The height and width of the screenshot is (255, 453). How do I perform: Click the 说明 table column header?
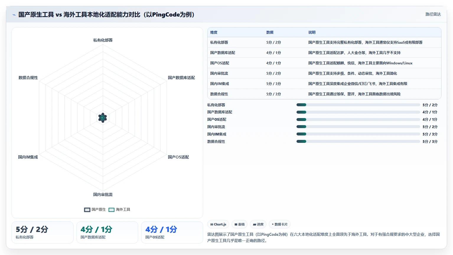point(312,32)
